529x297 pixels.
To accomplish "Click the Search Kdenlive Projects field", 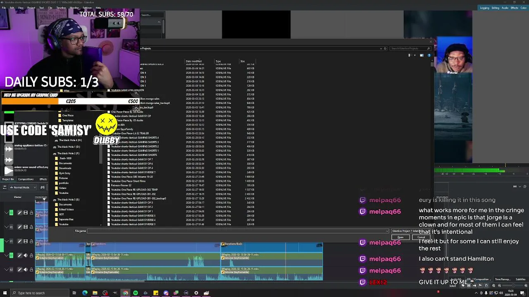I will 410,49.
